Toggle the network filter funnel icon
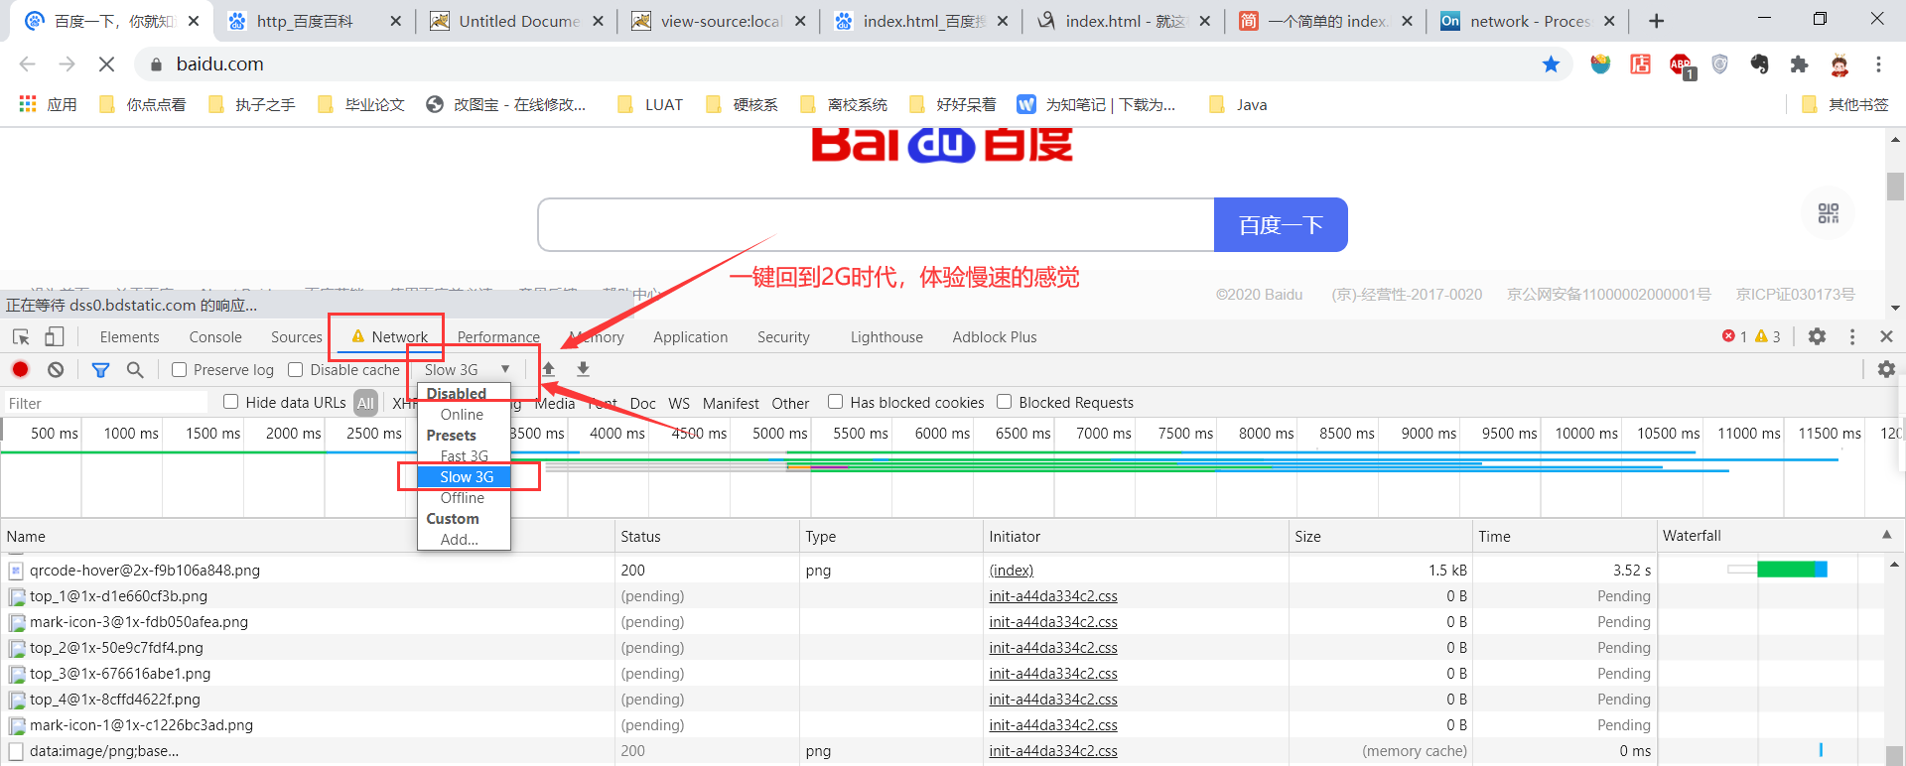Viewport: 1906px width, 766px height. tap(100, 369)
